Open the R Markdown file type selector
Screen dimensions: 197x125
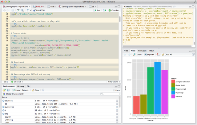pos(114,82)
